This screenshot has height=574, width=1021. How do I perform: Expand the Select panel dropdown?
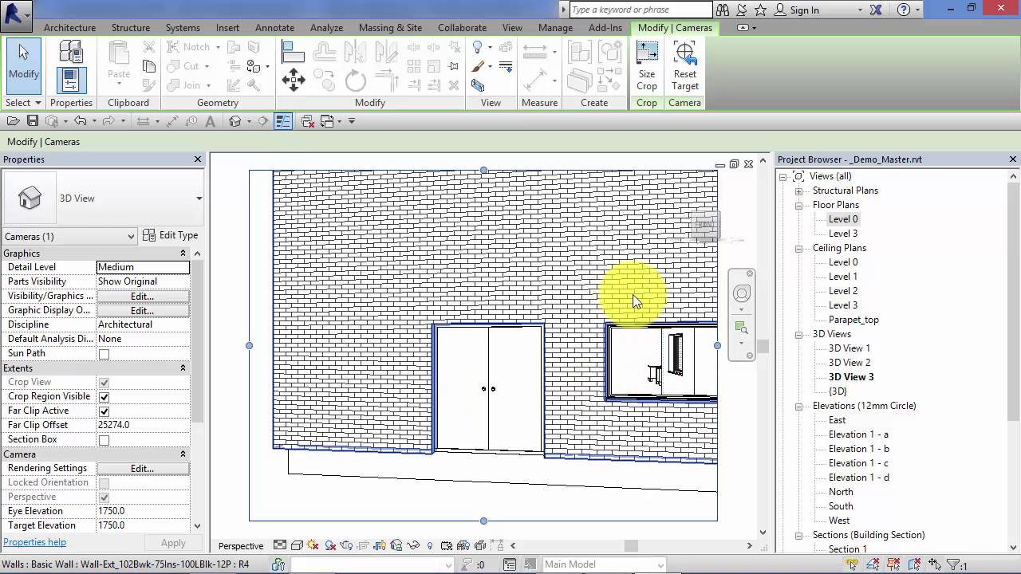(x=23, y=103)
